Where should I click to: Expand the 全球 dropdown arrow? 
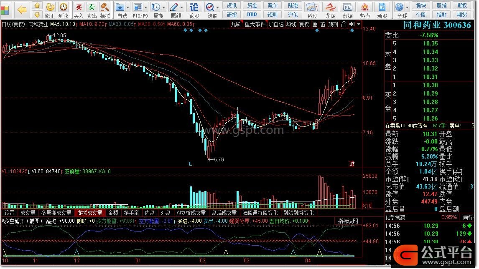click(x=407, y=7)
